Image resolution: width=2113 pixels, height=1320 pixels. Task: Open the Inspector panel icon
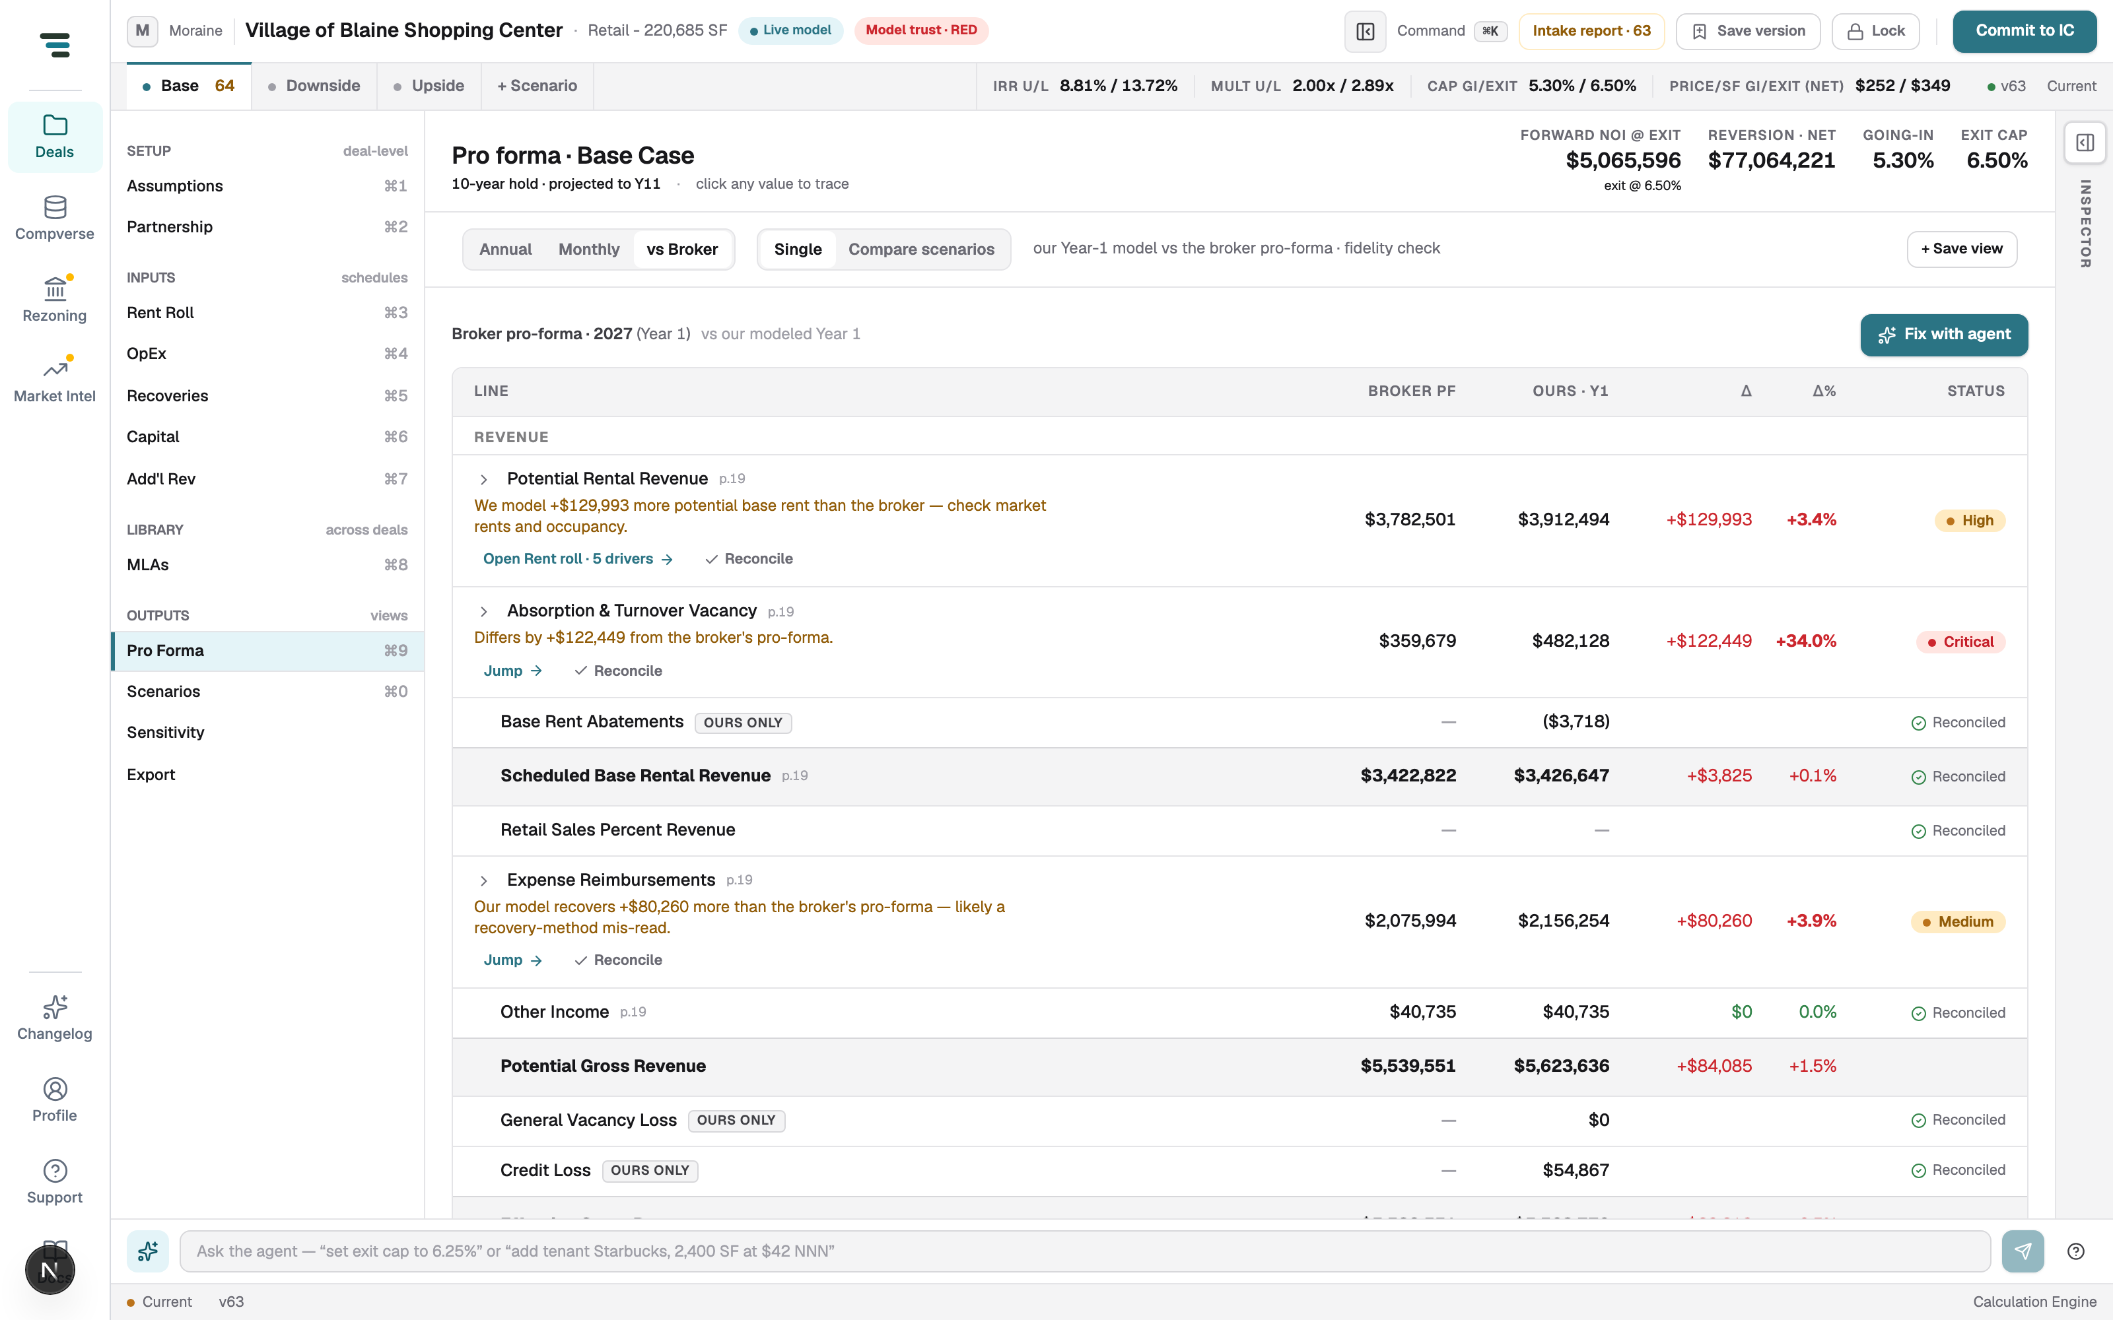point(2085,143)
